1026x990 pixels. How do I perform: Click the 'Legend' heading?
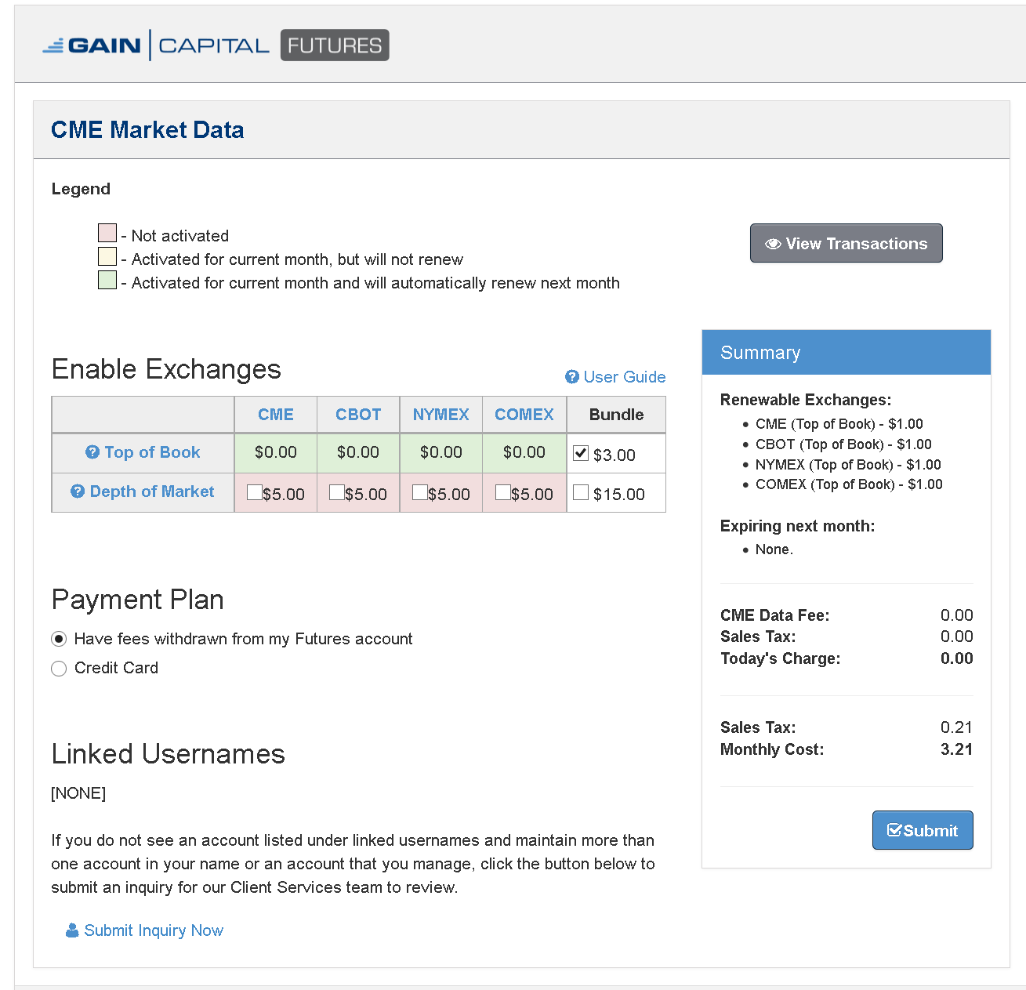point(81,189)
